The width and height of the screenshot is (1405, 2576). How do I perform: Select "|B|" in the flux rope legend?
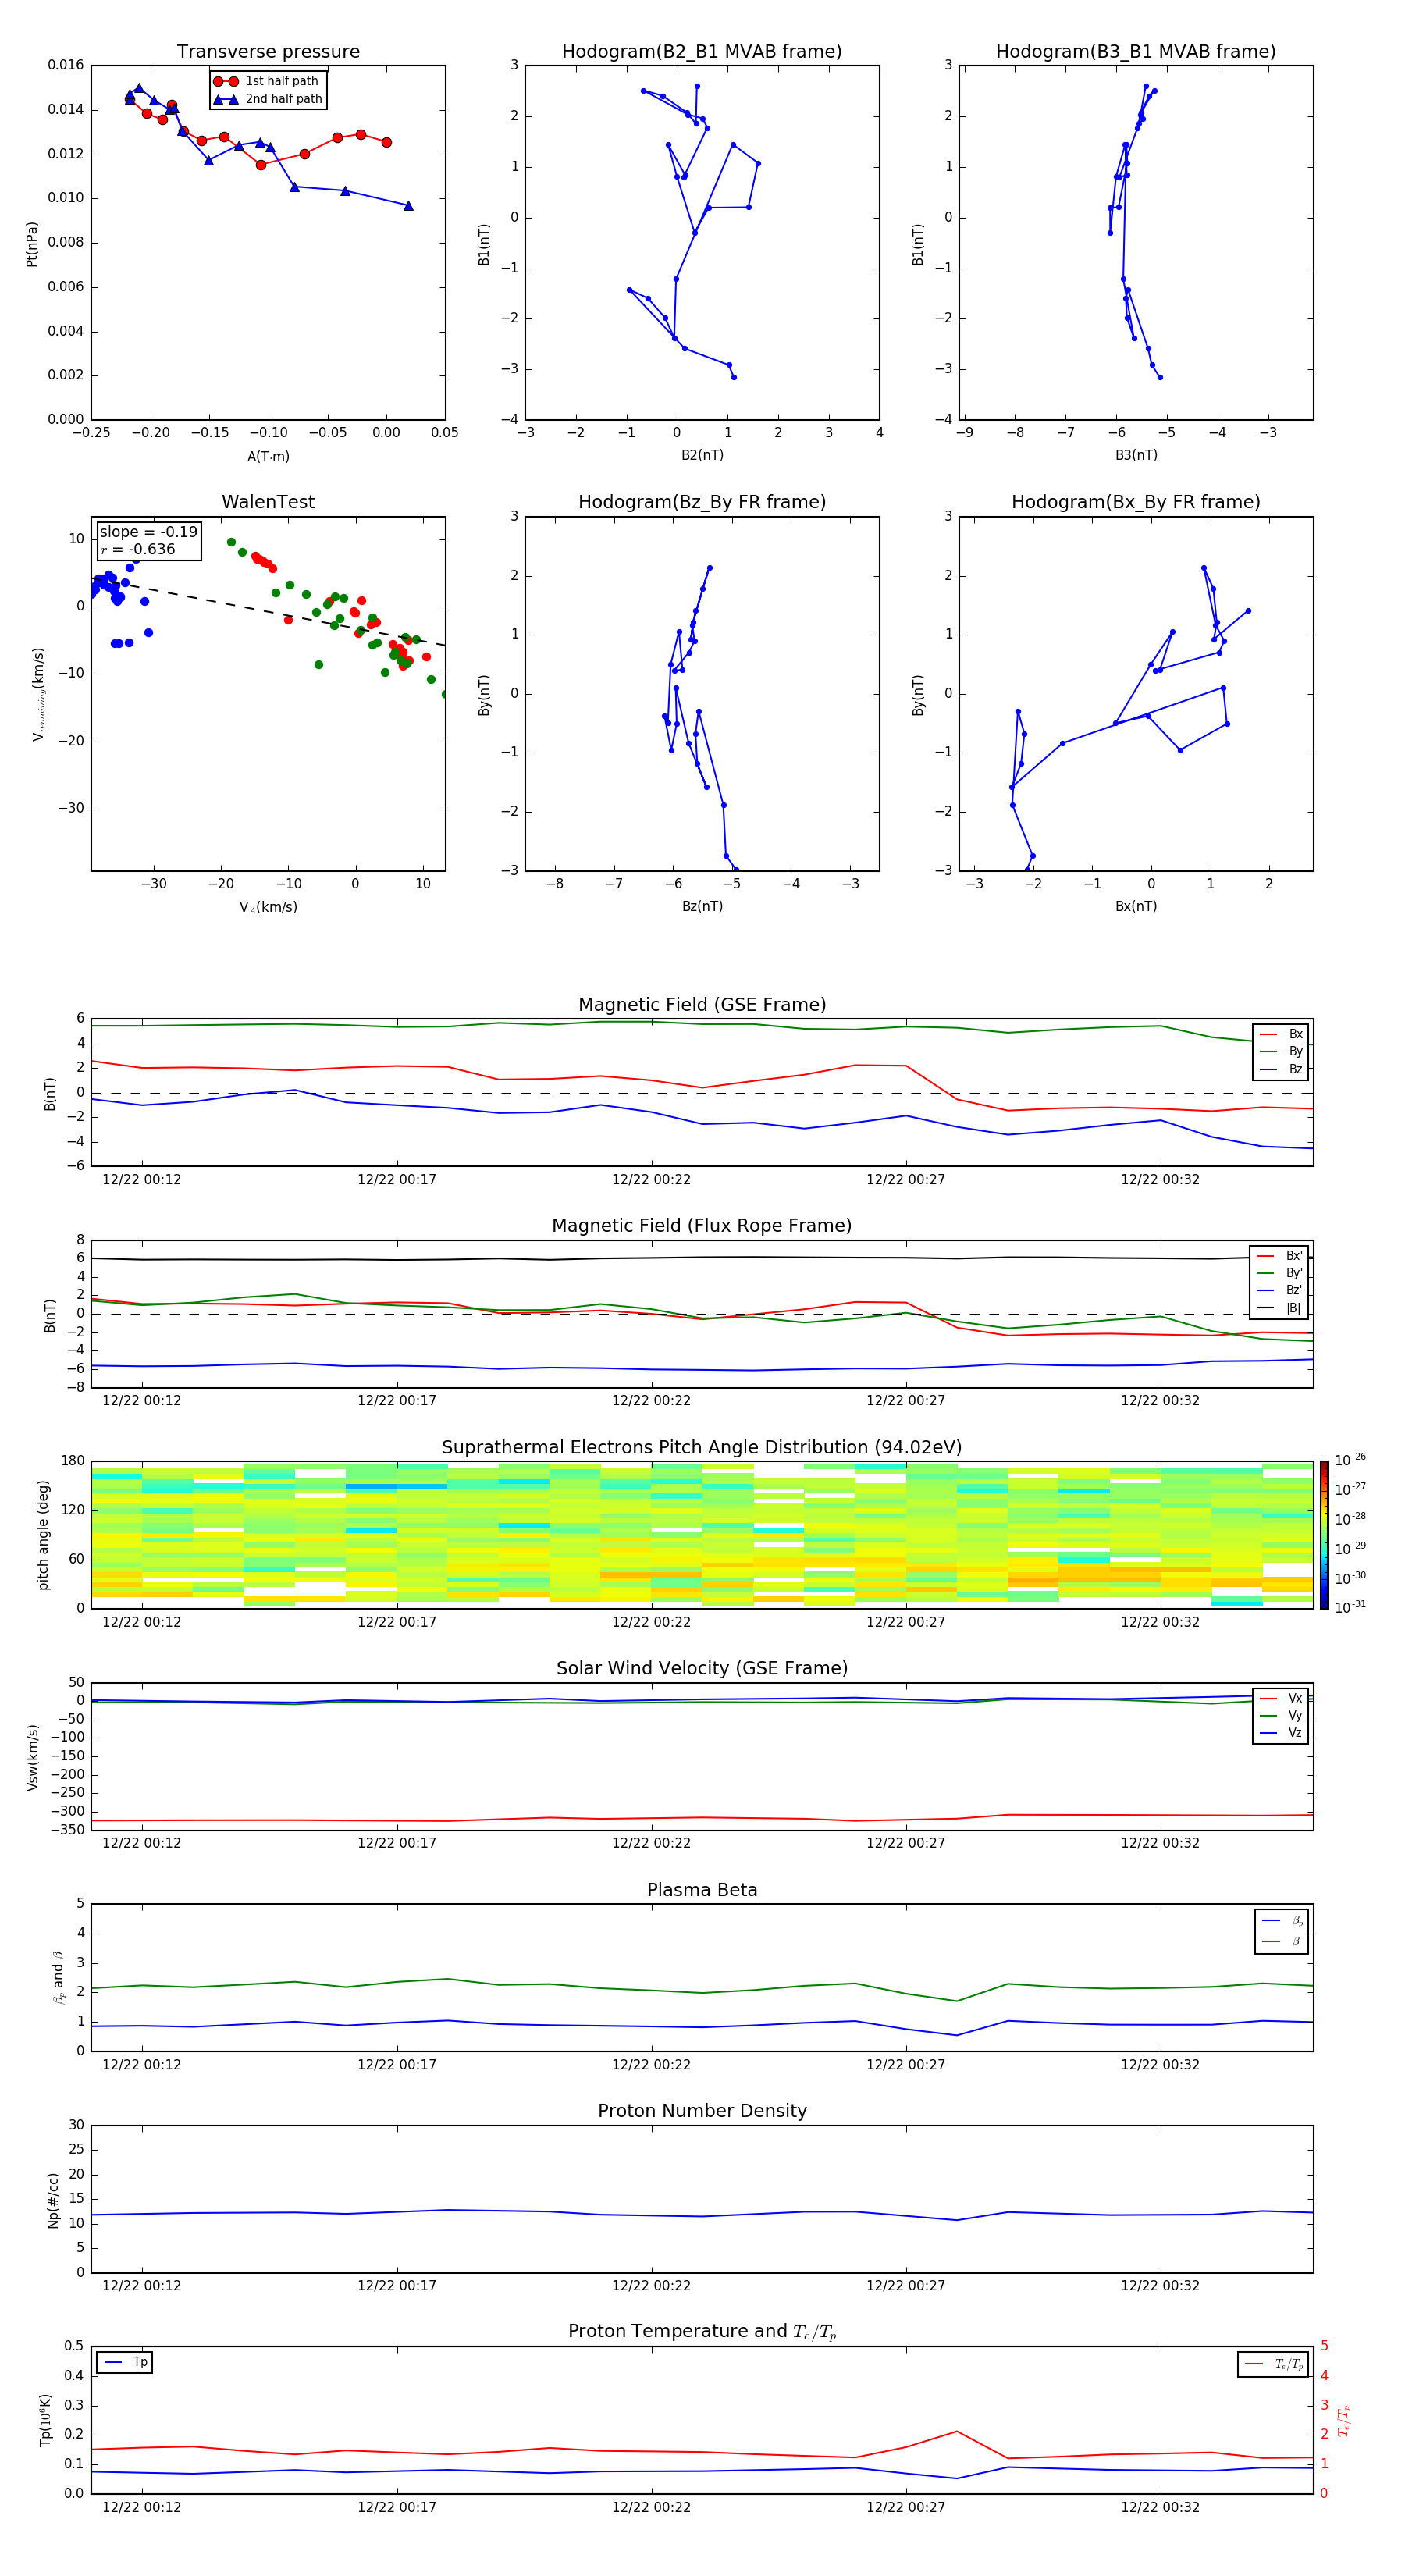coord(1280,1308)
